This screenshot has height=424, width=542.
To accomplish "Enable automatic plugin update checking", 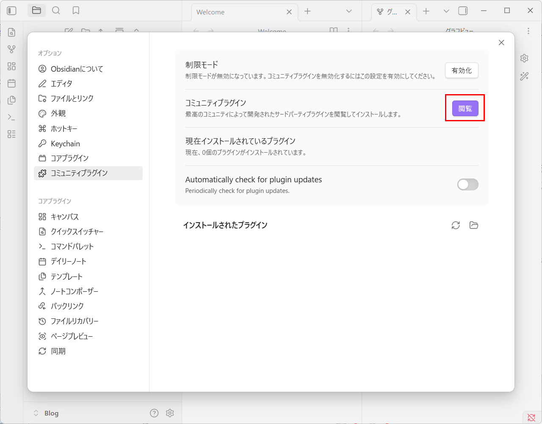I will coord(467,184).
